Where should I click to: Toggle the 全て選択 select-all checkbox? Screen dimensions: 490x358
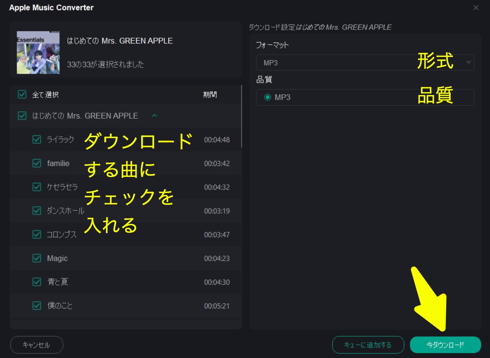(x=22, y=94)
